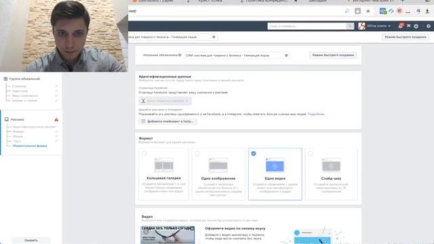Open Бюджет и график item in sidebar tree
The height and width of the screenshot is (244, 434).
24,100
